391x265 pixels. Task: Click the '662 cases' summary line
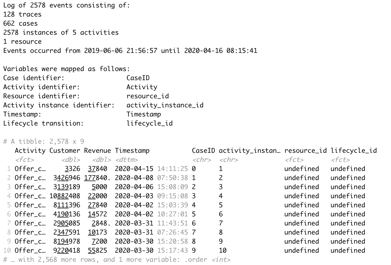pyautogui.click(x=21, y=24)
